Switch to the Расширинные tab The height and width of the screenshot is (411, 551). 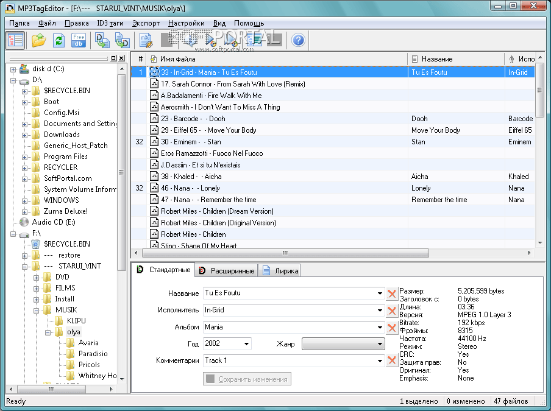point(227,270)
